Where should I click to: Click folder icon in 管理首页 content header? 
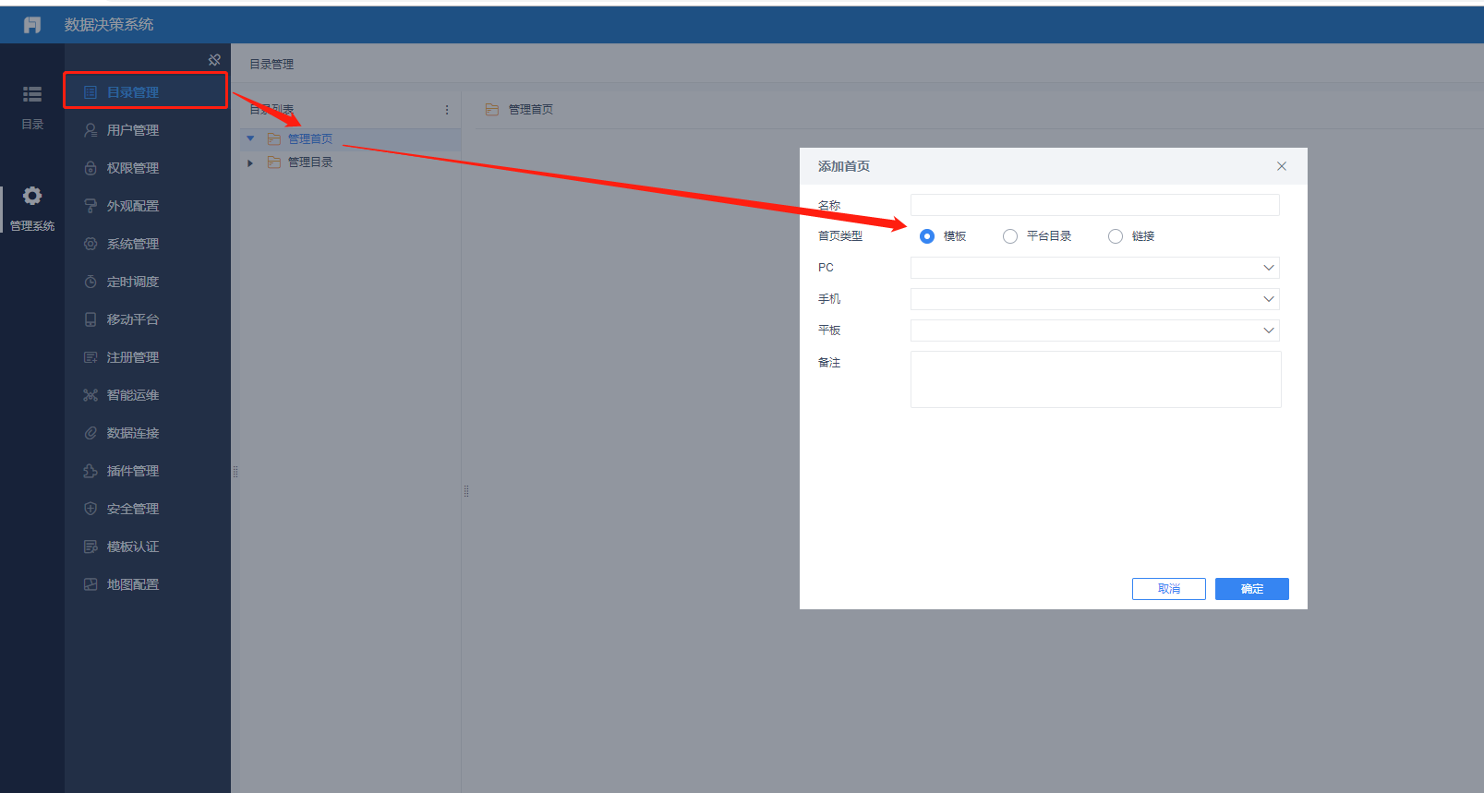(492, 110)
